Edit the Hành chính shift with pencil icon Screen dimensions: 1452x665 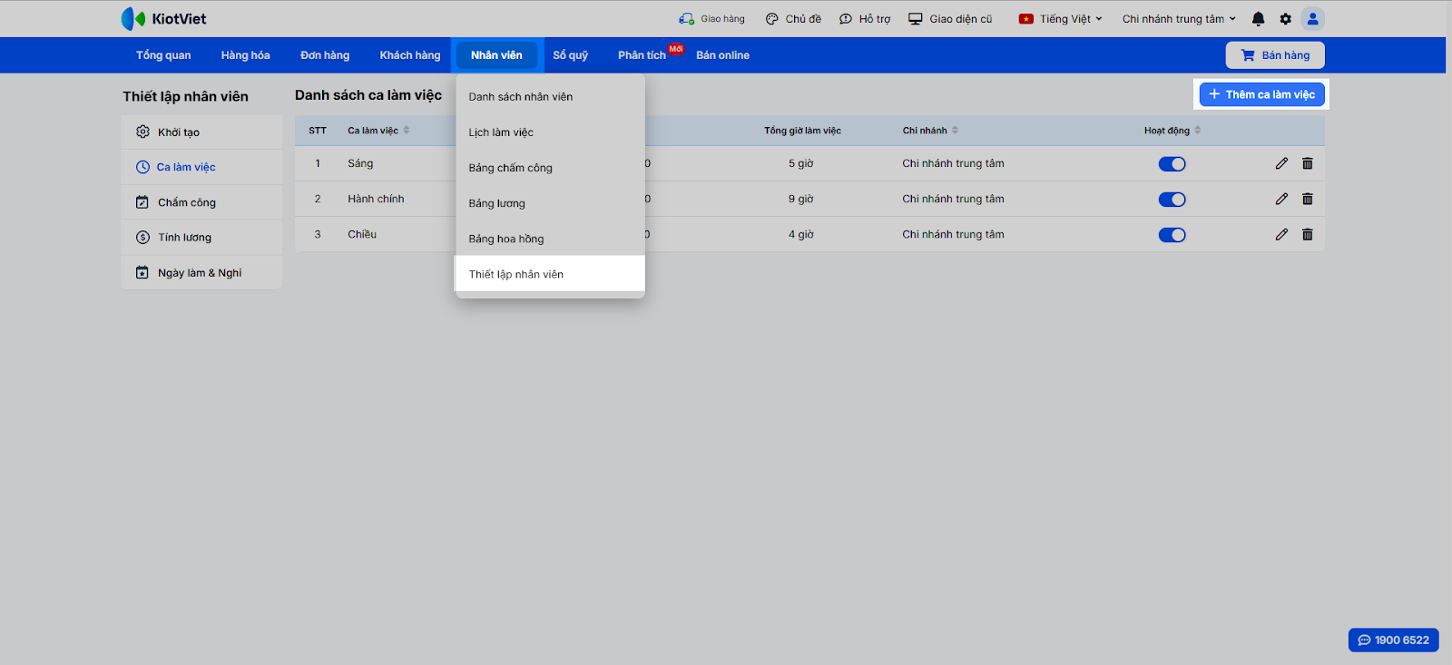(x=1281, y=199)
